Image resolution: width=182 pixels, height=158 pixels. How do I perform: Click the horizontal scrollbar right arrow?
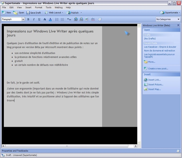[135, 146]
